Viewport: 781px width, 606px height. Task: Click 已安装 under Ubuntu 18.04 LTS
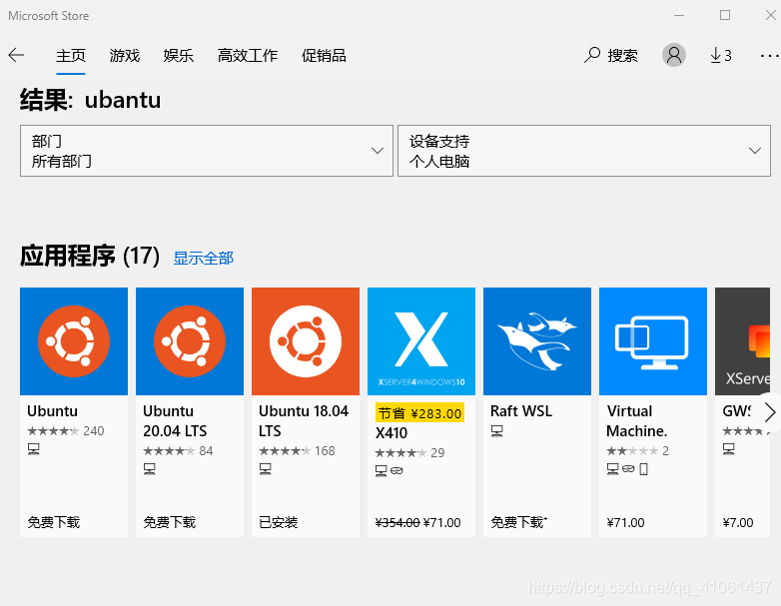[278, 522]
